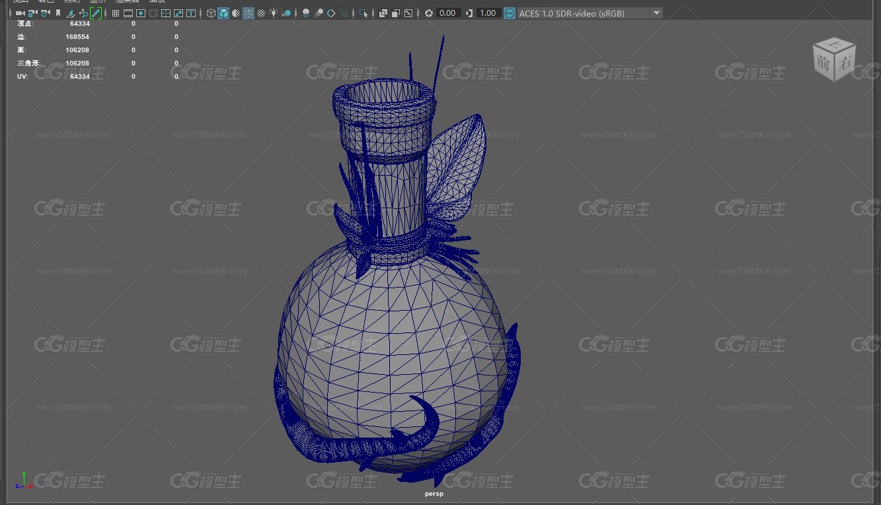Click the Select Camera icon

(20, 13)
